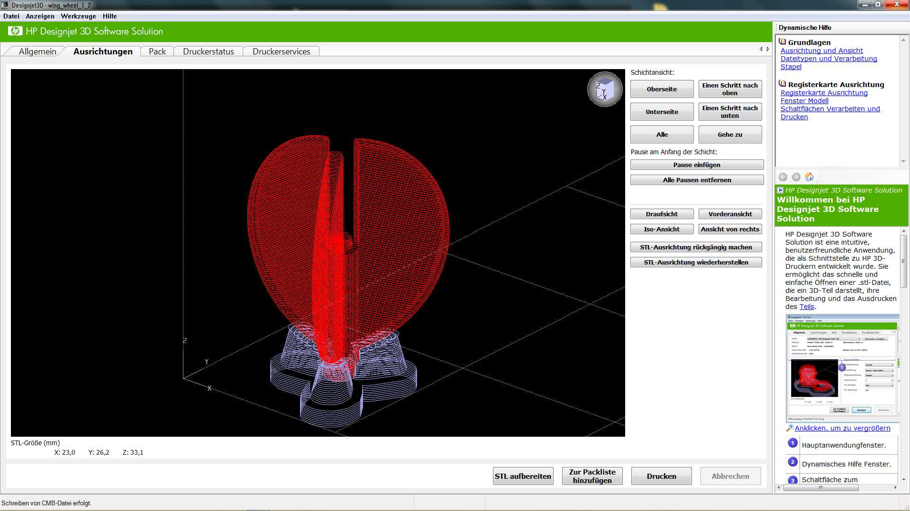Select the Ausrichtungen tab
Screen dimensions: 910x511
point(103,51)
